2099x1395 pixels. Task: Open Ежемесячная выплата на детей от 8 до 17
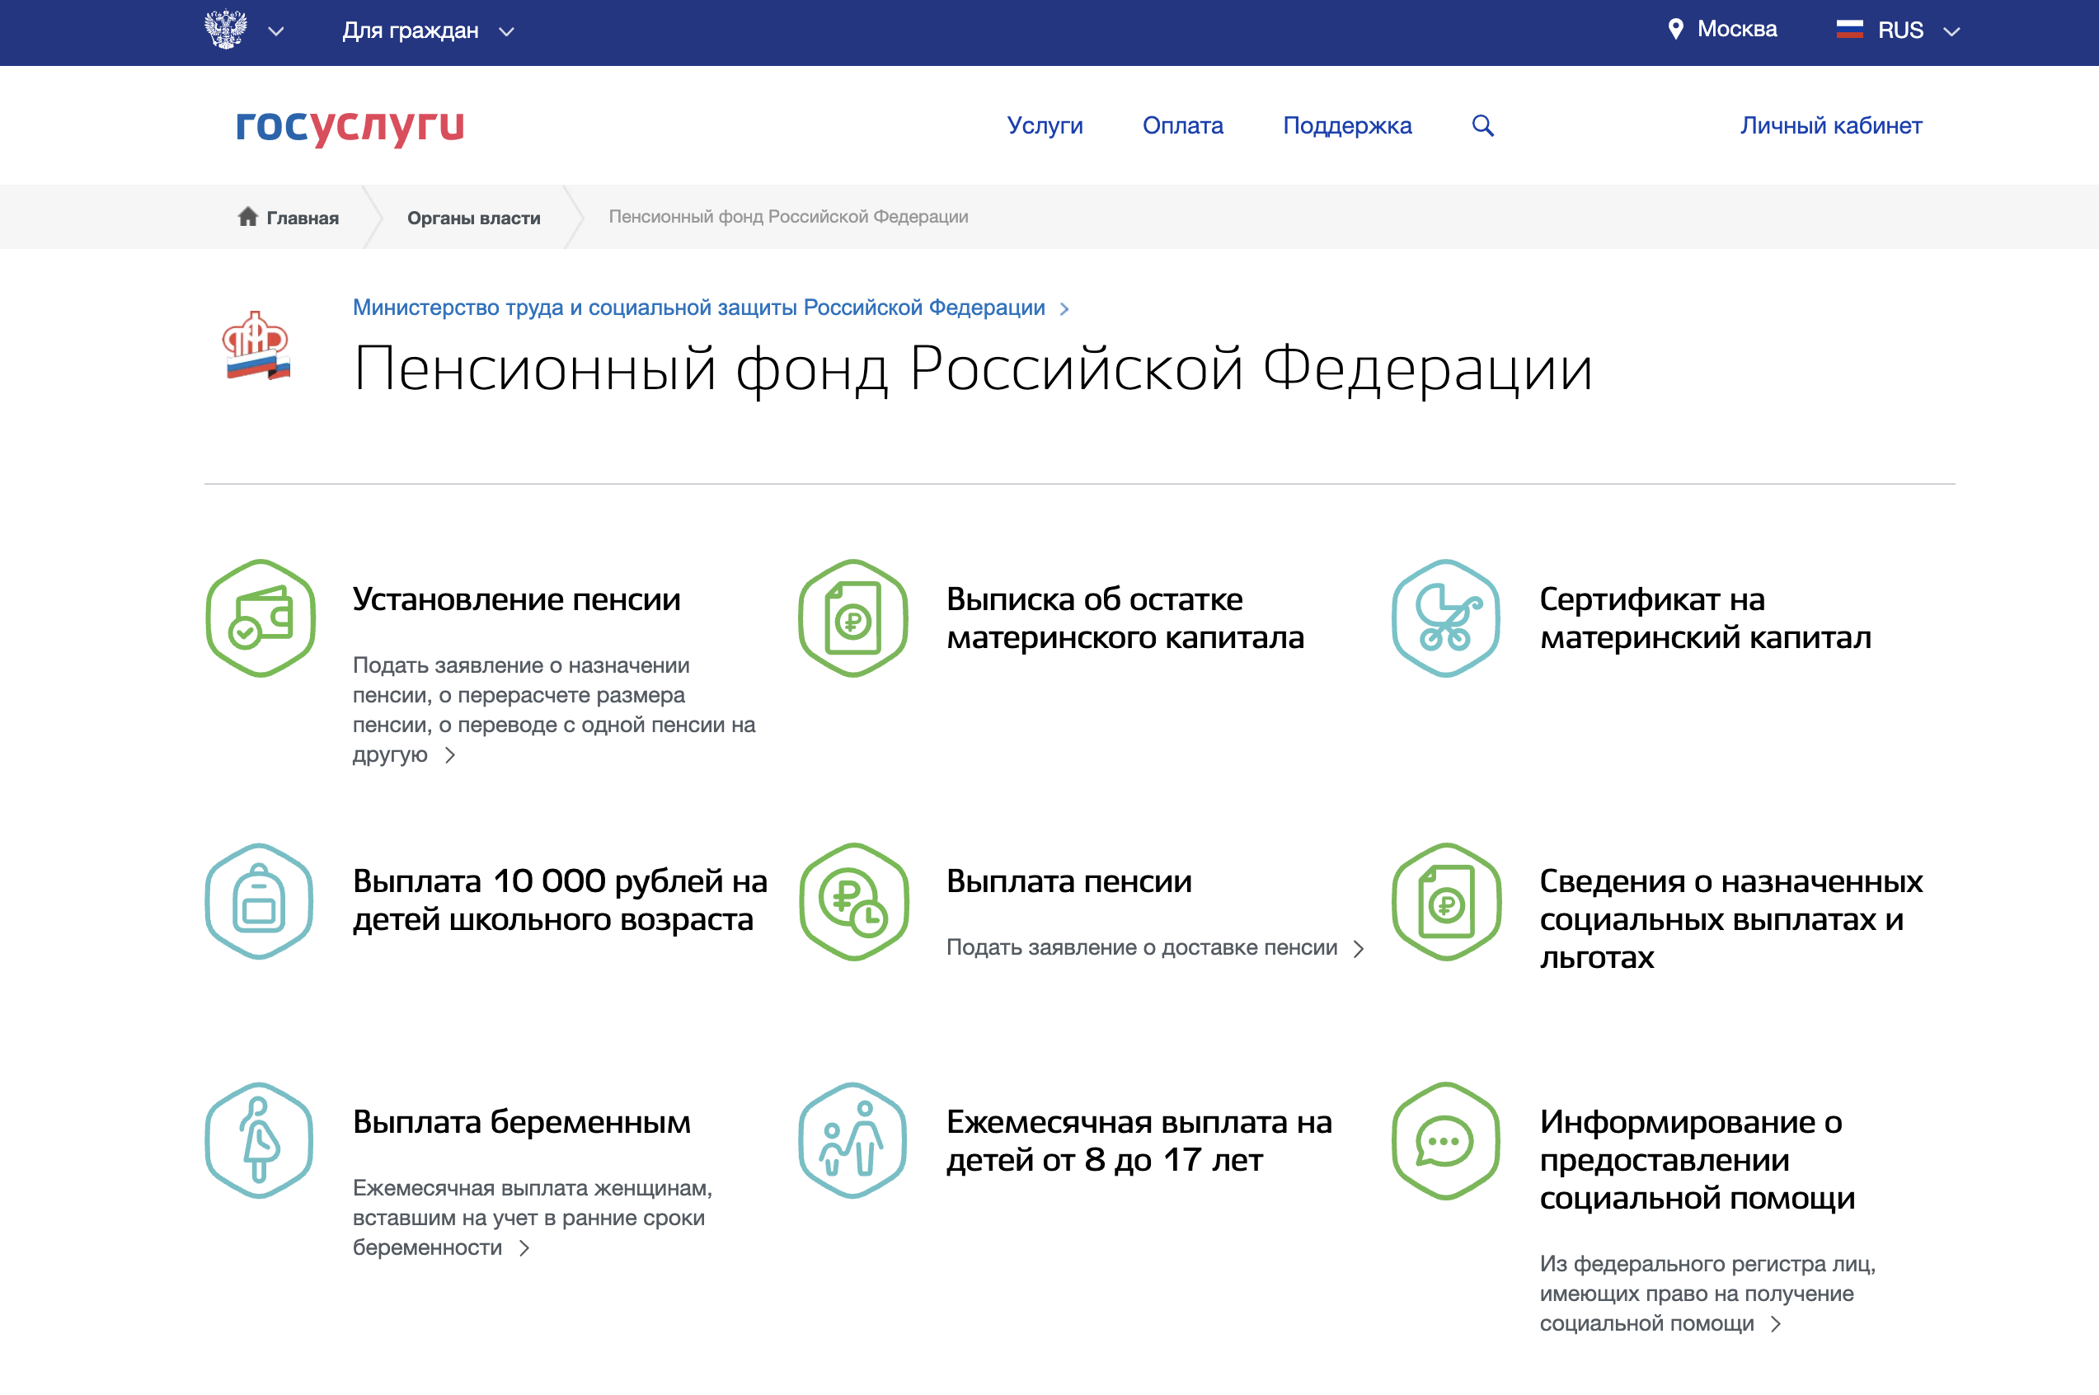tap(1139, 1140)
